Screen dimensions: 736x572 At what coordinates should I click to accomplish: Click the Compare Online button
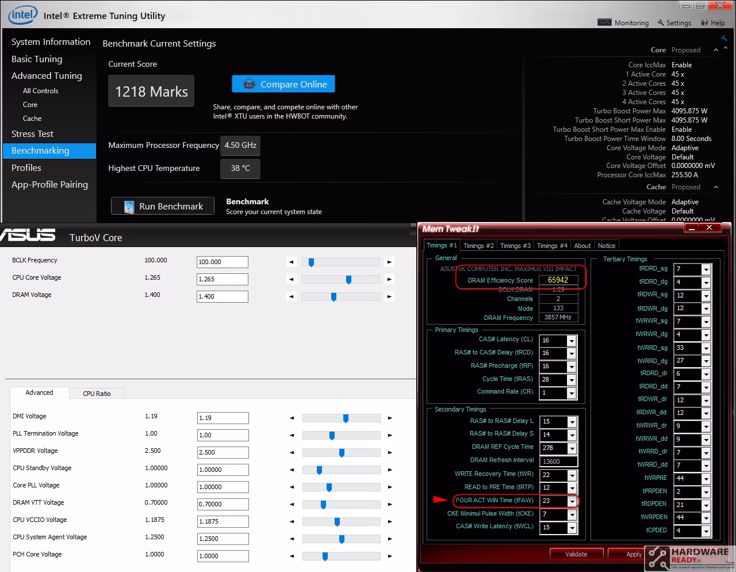point(283,84)
